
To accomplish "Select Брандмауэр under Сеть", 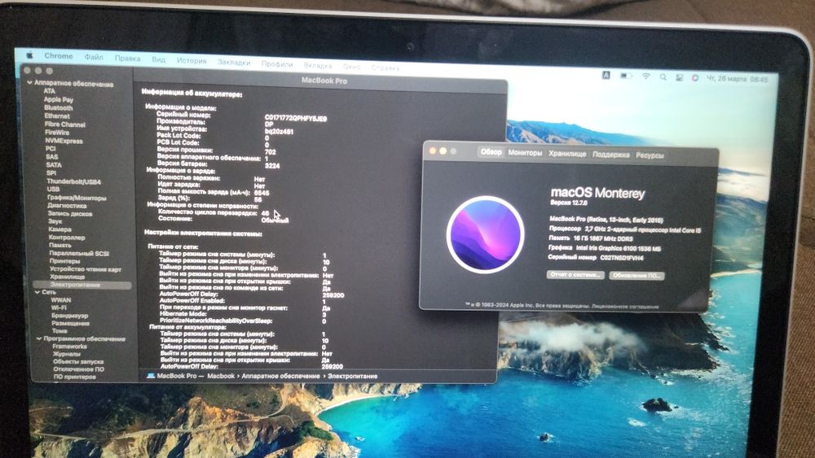I will [x=69, y=316].
